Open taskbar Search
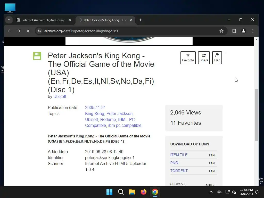This screenshot has width=264, height=198. [121, 192]
